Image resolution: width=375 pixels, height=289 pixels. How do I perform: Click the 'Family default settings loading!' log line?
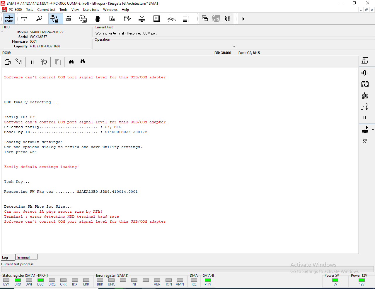click(x=41, y=167)
